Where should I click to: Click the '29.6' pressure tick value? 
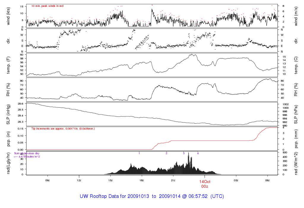tap(20, 104)
